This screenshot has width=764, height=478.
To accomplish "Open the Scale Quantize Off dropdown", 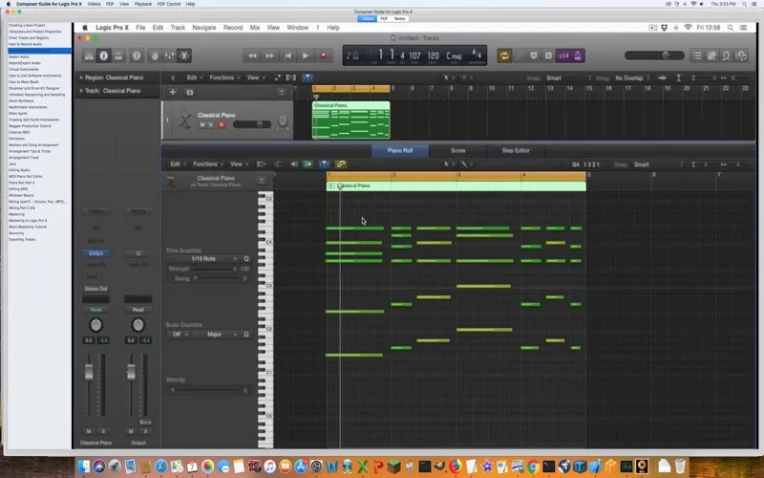I will (x=180, y=335).
